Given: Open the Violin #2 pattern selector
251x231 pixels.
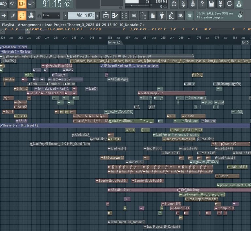Looking at the screenshot, I should point(81,16).
